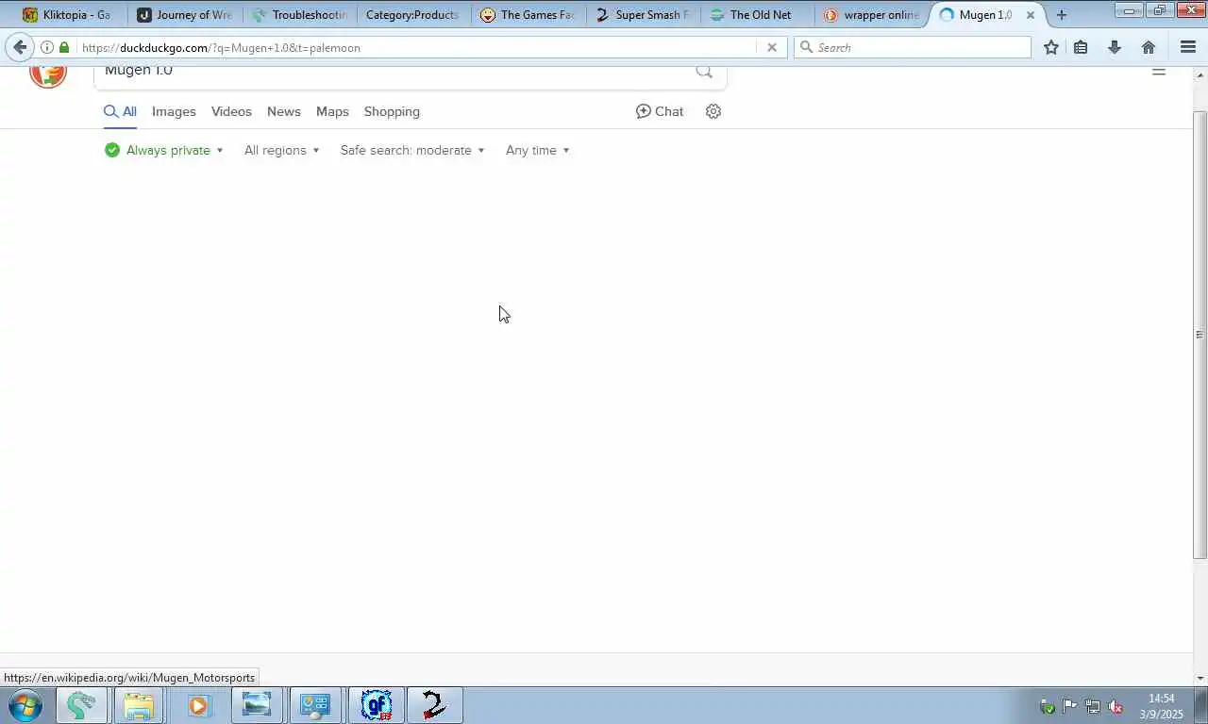Click the green padlock security icon

click(x=64, y=47)
